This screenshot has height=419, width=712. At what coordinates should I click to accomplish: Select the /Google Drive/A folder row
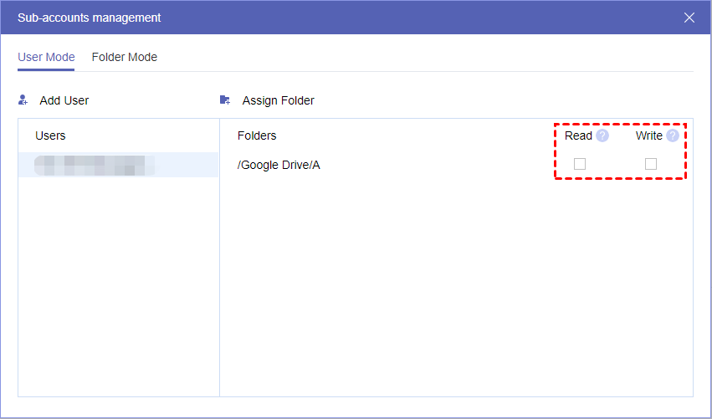[279, 165]
